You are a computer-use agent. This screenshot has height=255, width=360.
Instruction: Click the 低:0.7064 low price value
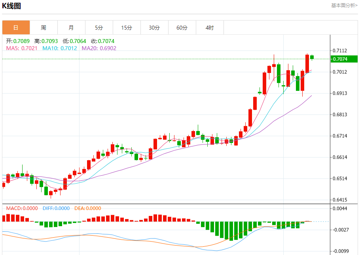click(74, 41)
